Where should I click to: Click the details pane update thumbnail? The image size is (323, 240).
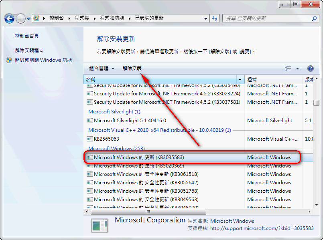(100, 226)
